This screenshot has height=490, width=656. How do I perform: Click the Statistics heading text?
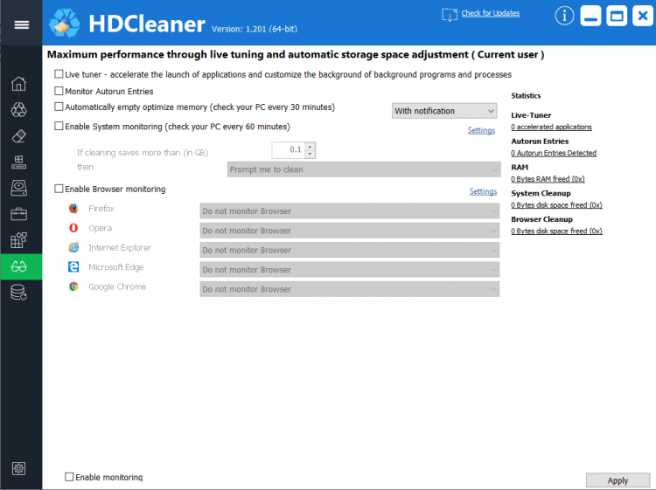point(526,96)
